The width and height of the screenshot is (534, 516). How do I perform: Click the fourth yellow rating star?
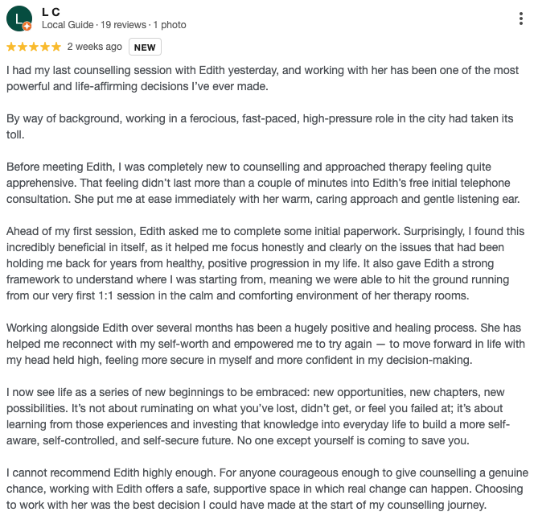(x=45, y=47)
